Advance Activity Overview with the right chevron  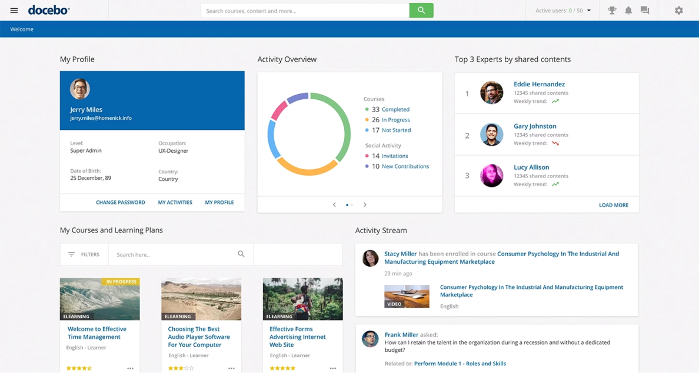click(365, 204)
